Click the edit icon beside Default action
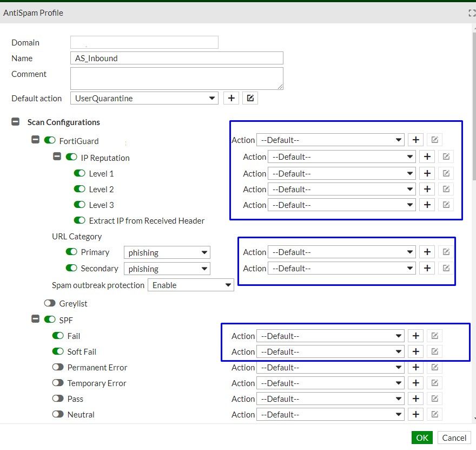Viewport: 476px width, 450px height. (250, 98)
